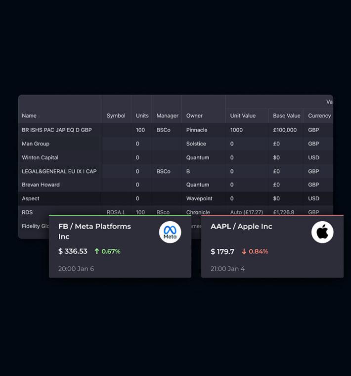Select the Man Group row

click(x=36, y=144)
